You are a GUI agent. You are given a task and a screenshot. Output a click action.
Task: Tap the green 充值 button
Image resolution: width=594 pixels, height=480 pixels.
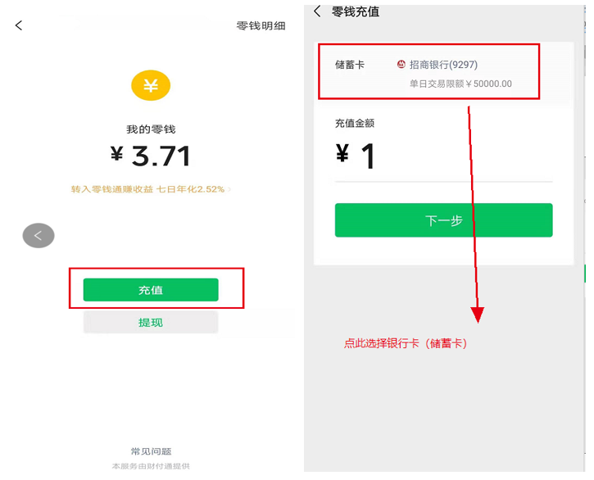point(151,290)
